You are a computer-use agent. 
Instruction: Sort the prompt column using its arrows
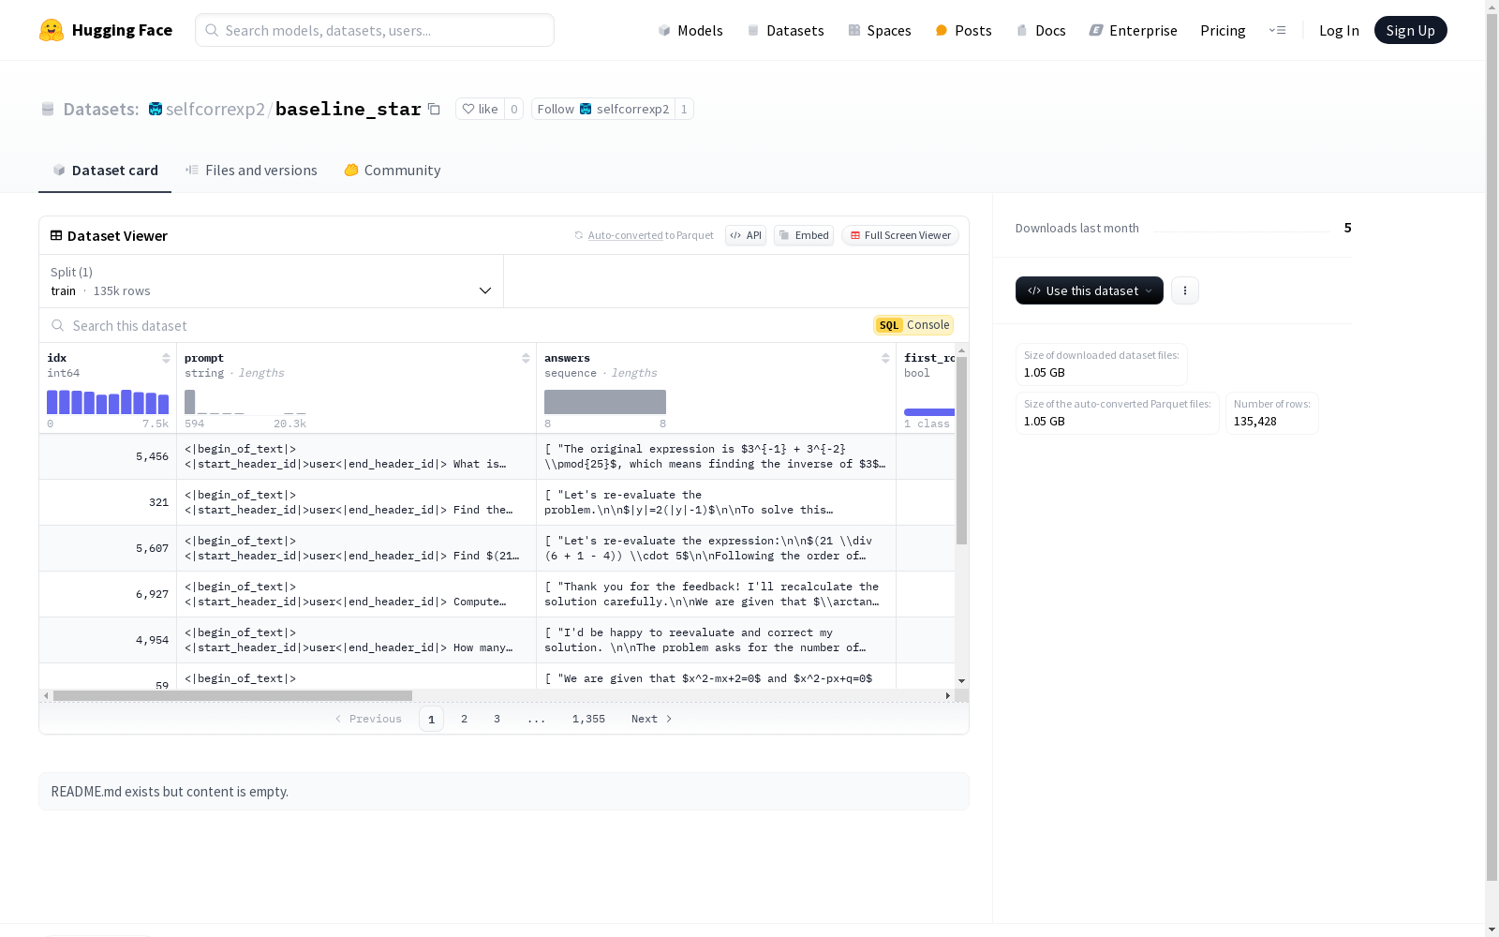pos(526,358)
